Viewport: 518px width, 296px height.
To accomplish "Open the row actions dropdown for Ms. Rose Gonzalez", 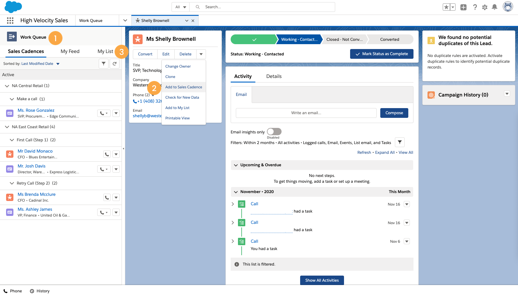I will click(116, 113).
